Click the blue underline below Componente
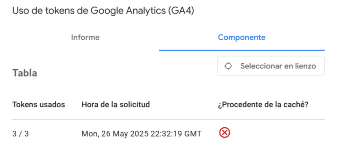Image resolution: width=337 pixels, height=151 pixels. coord(242,50)
